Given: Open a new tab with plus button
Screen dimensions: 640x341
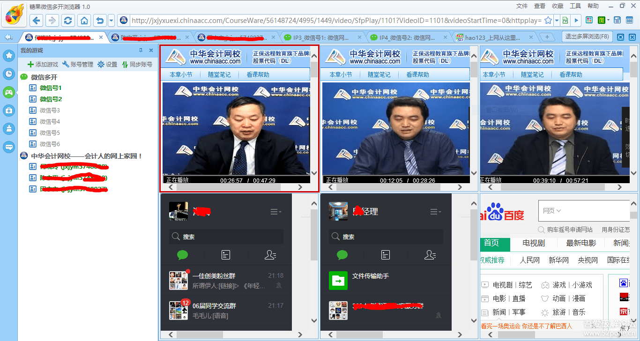Looking at the screenshot, I should tap(547, 37).
